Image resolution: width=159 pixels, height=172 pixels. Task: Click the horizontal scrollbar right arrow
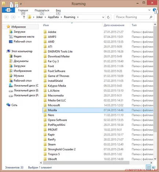(x=151, y=163)
